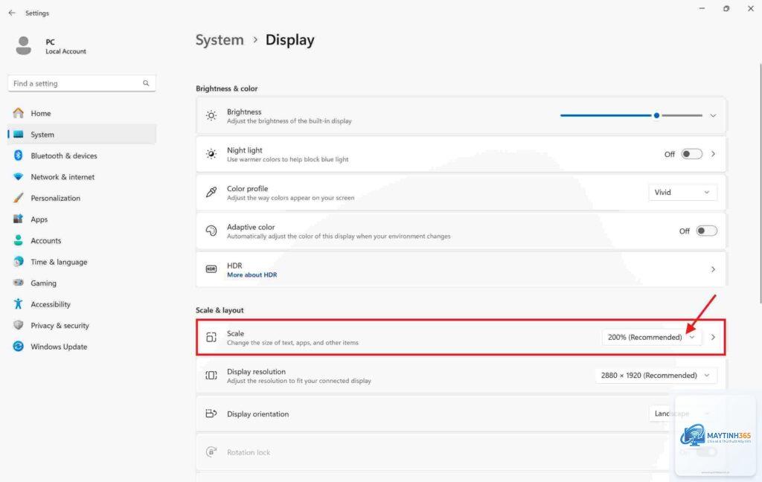Image resolution: width=762 pixels, height=482 pixels.
Task: Click the Scale & layout heading
Action: pos(220,310)
